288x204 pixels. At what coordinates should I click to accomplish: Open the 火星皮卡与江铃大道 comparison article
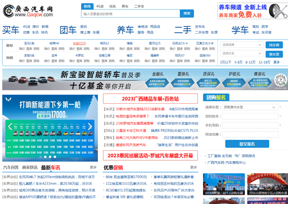pyautogui.click(x=131, y=131)
